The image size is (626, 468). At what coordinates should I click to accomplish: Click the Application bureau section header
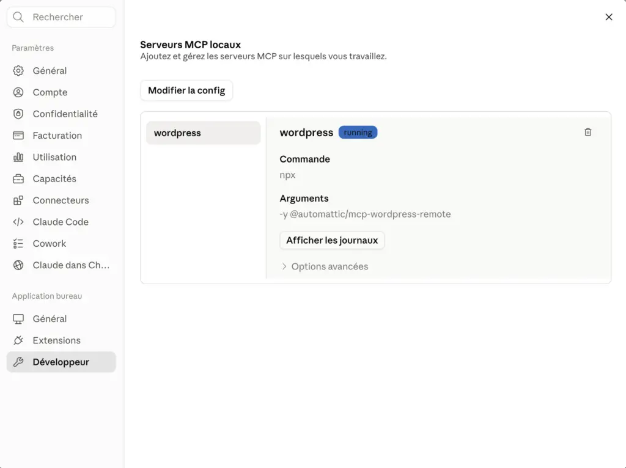(x=46, y=296)
